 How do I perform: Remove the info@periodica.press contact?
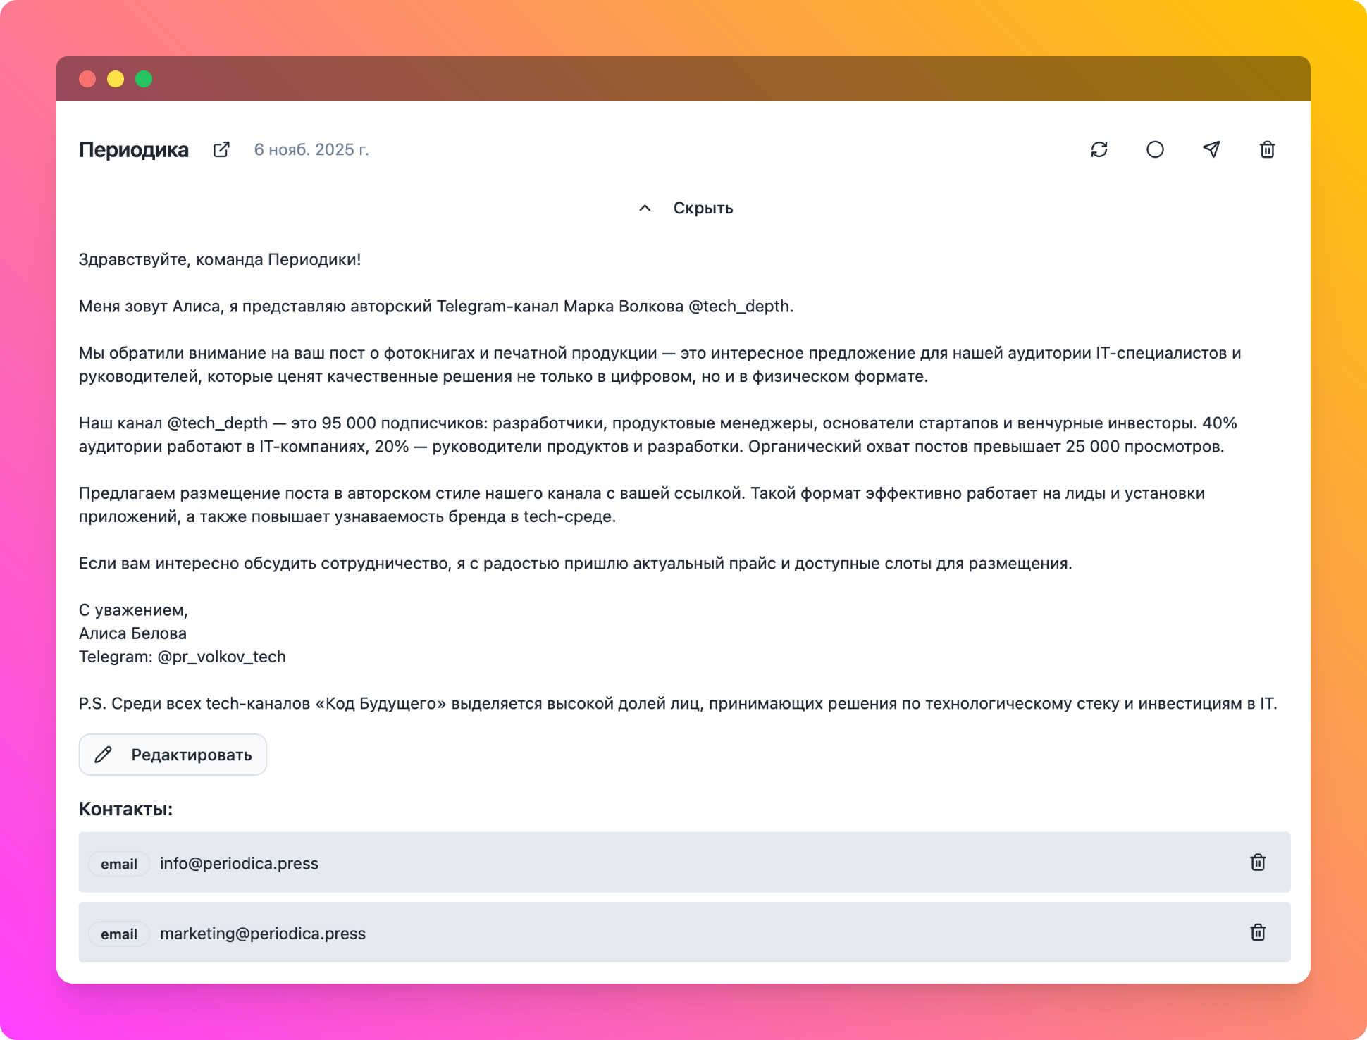(1258, 862)
